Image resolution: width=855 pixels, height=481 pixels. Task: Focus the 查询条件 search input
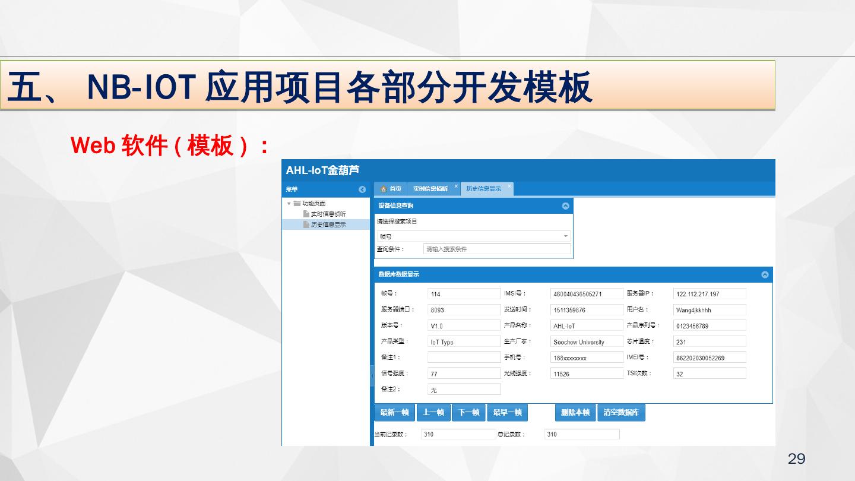(x=497, y=249)
